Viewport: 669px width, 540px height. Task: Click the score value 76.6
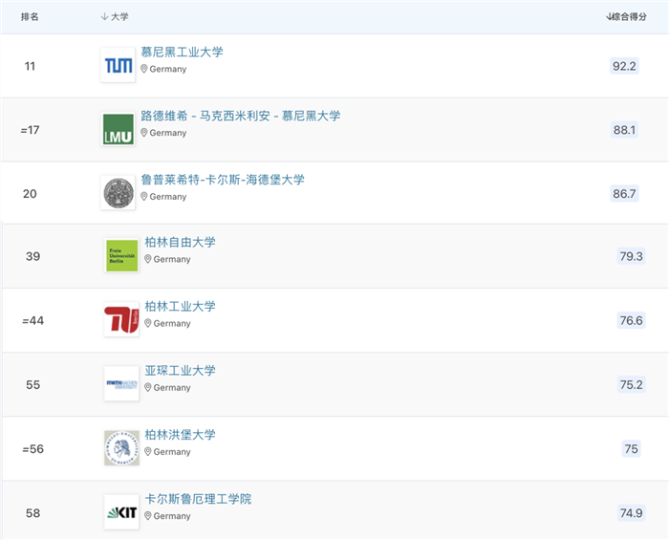click(x=631, y=320)
